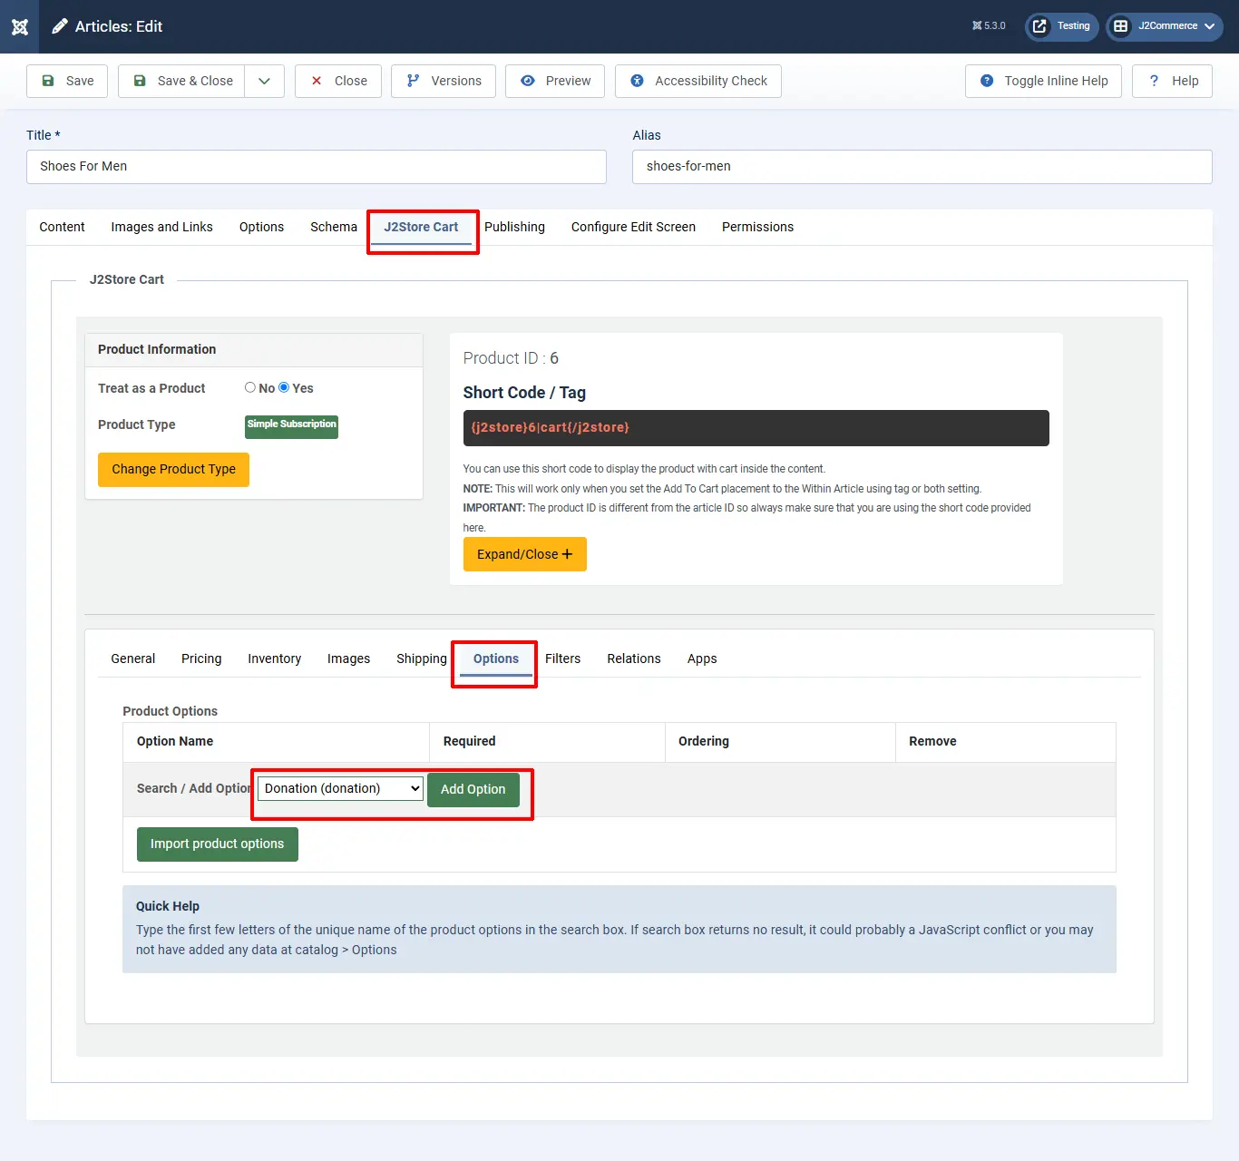
Task: Click the j2store short code box
Action: click(x=756, y=428)
